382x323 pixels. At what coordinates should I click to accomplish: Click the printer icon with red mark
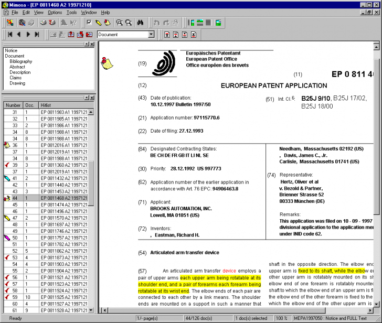tap(52, 23)
